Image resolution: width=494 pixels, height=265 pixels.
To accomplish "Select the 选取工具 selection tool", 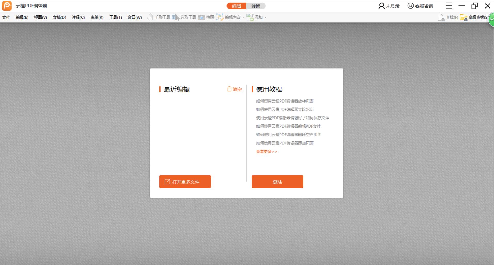I will click(x=184, y=17).
